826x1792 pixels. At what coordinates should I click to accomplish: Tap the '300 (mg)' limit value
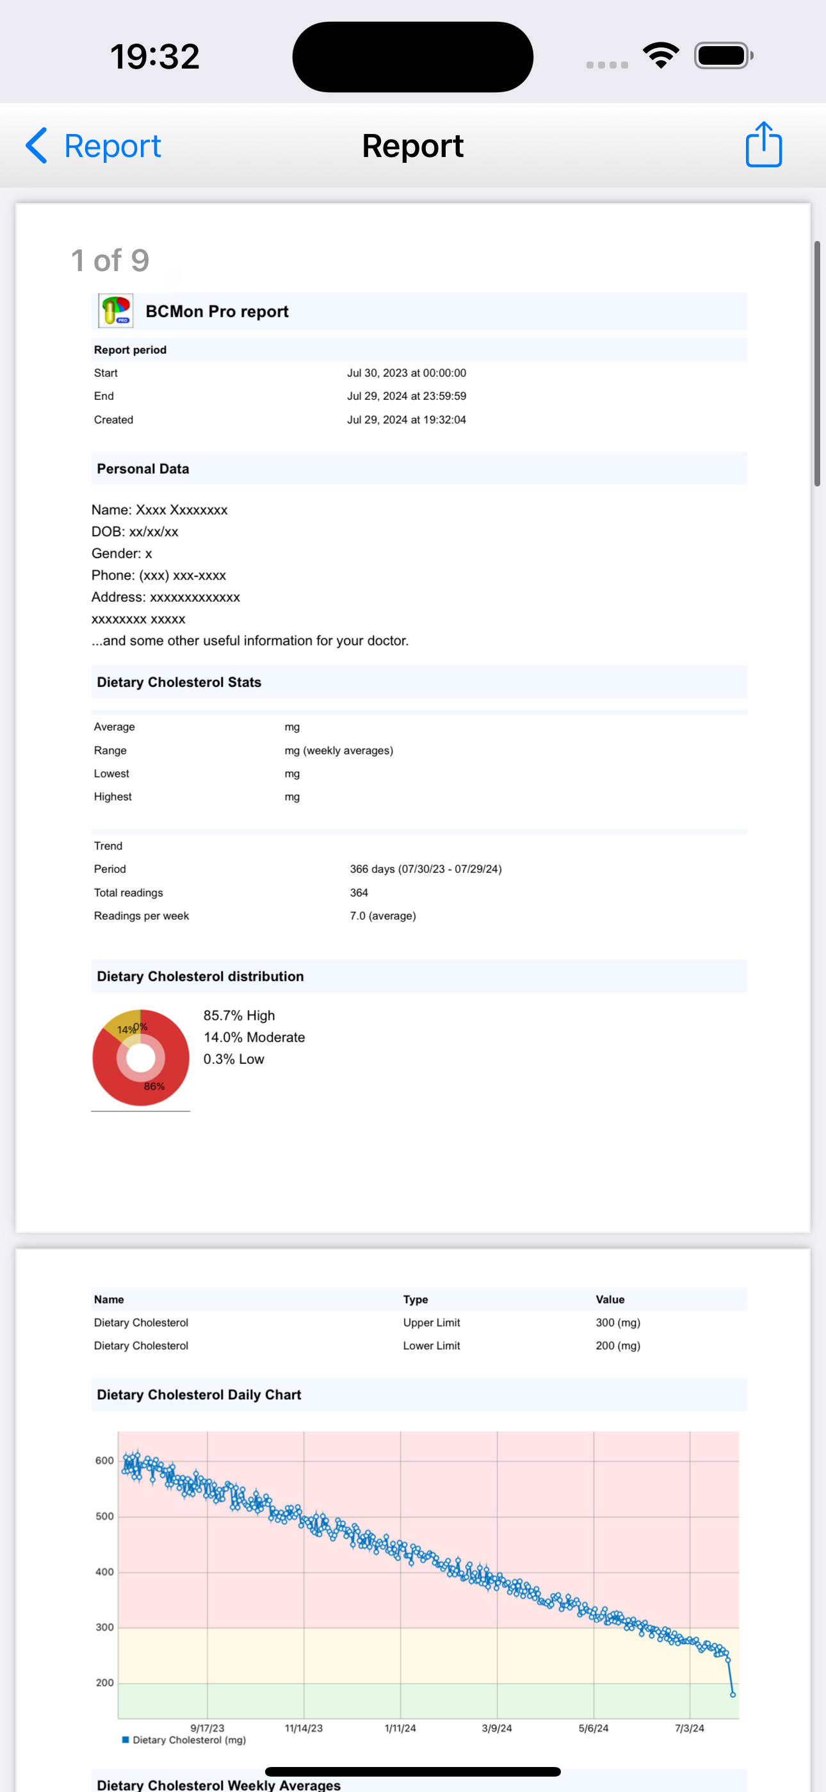(617, 1322)
